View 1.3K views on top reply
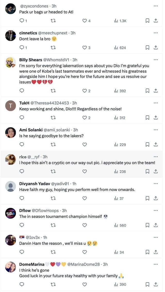This screenshot has width=165, height=292. pos(120,21)
